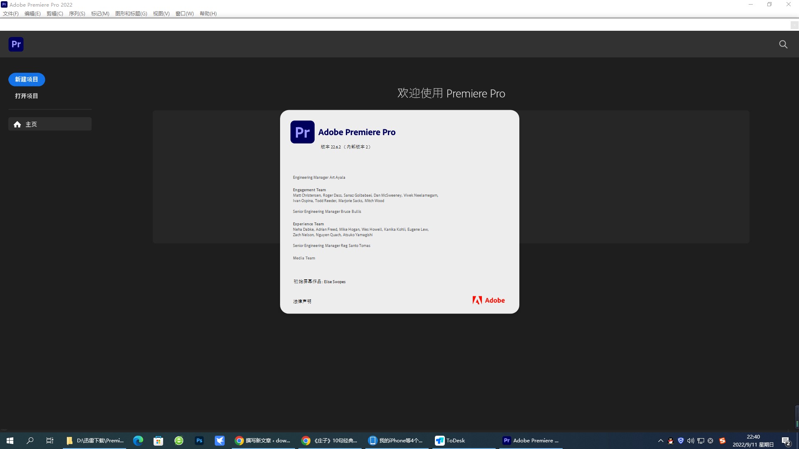This screenshot has width=799, height=449.
Task: Open the 帮助 menu
Action: [x=208, y=13]
